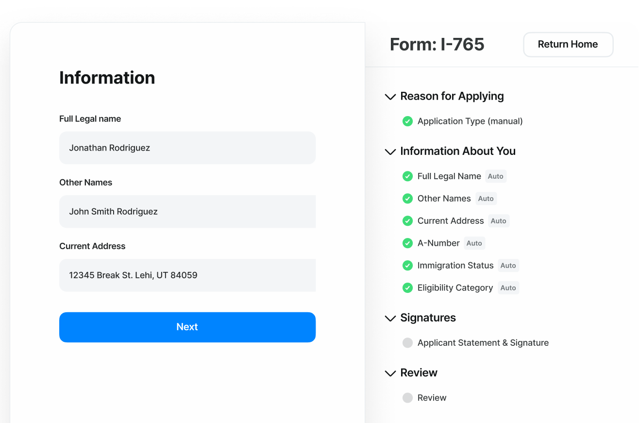639x423 pixels.
Task: Collapse the Information About You section
Action: (x=390, y=152)
